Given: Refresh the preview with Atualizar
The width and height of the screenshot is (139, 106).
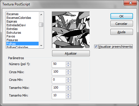Looking at the screenshot, I should (x=71, y=53).
